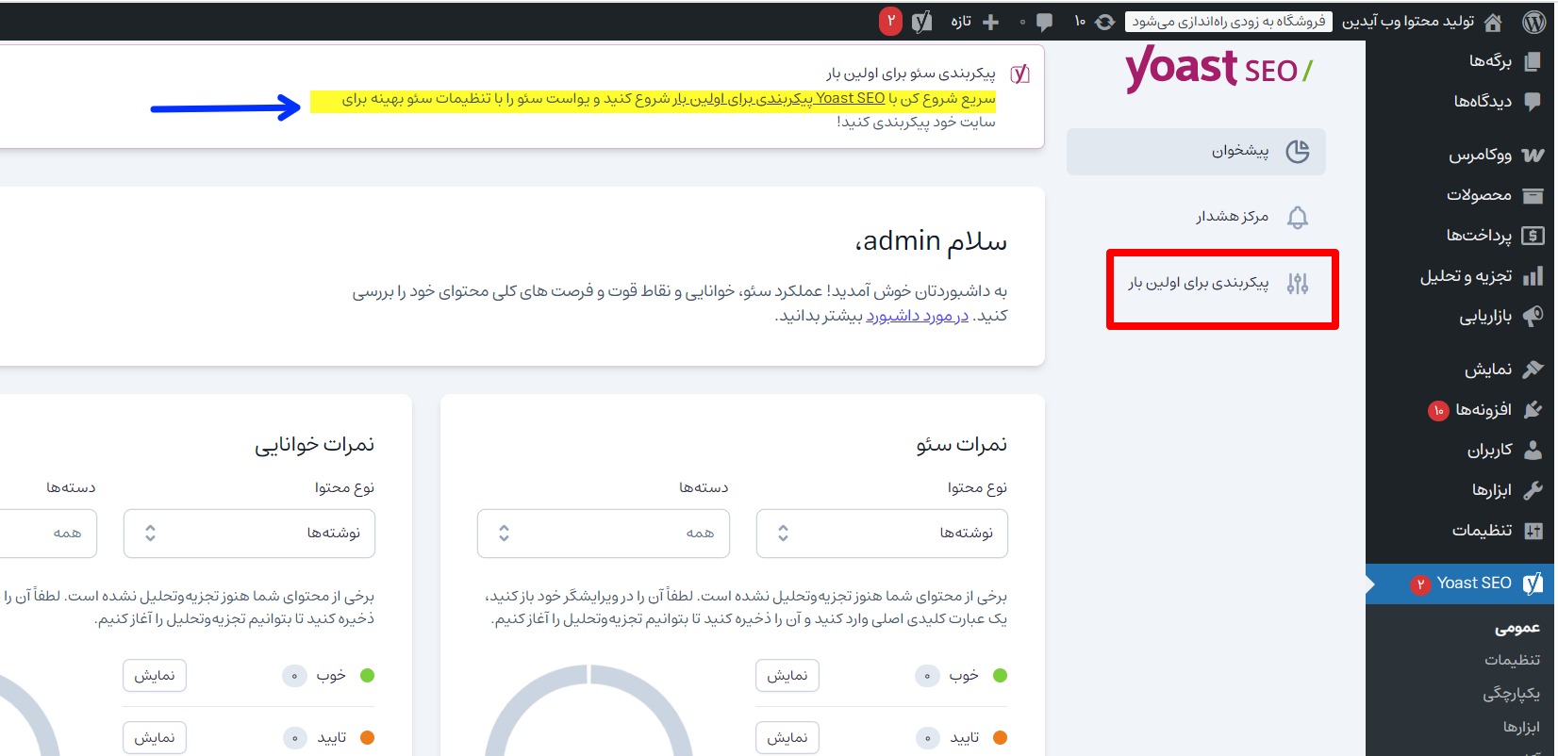Open WooCommerce (ووکامرس) menu item

click(x=1480, y=155)
